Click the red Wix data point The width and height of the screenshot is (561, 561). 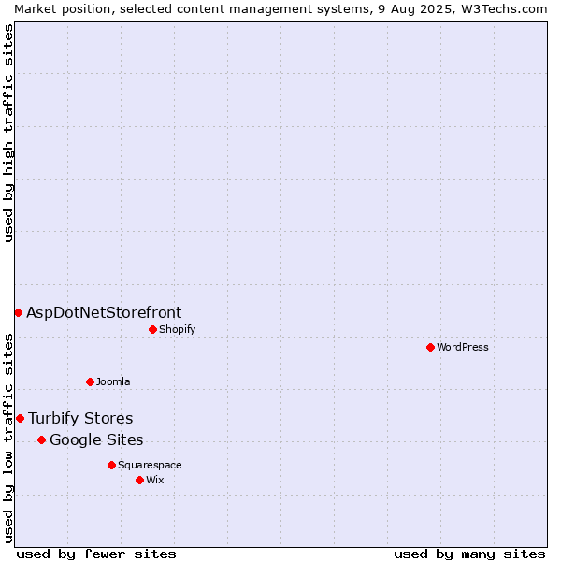coord(140,481)
